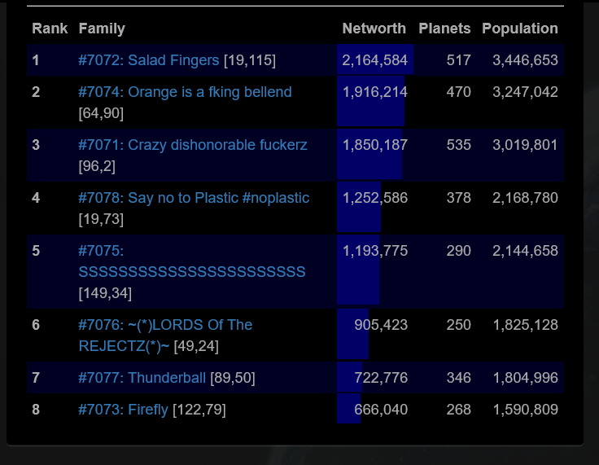Open family #7074 link
This screenshot has width=599, height=465.
click(185, 92)
